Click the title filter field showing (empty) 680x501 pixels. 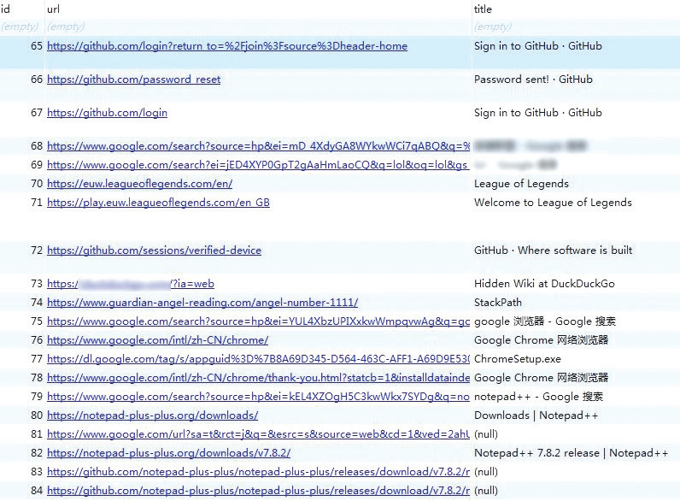coord(493,27)
